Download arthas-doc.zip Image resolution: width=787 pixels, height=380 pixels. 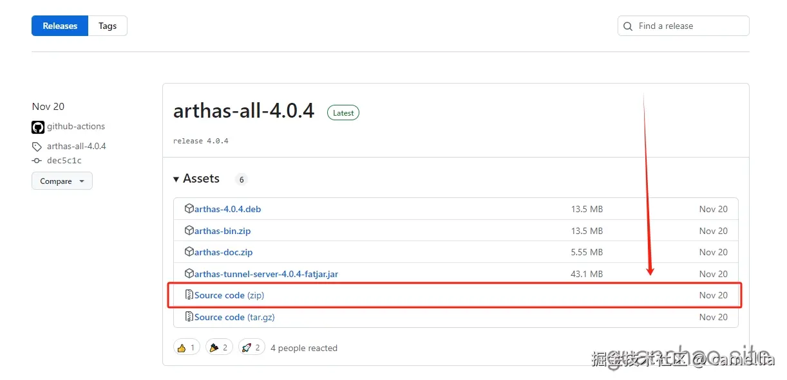(x=223, y=252)
